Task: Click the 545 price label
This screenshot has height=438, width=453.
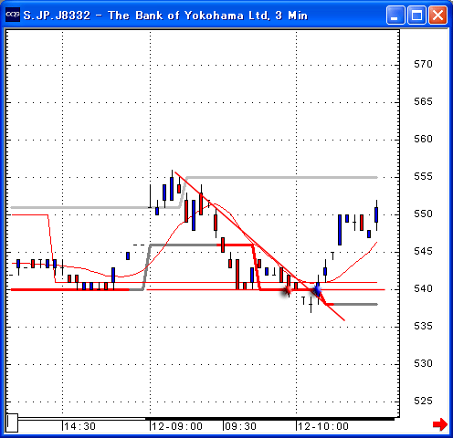Action: [423, 251]
